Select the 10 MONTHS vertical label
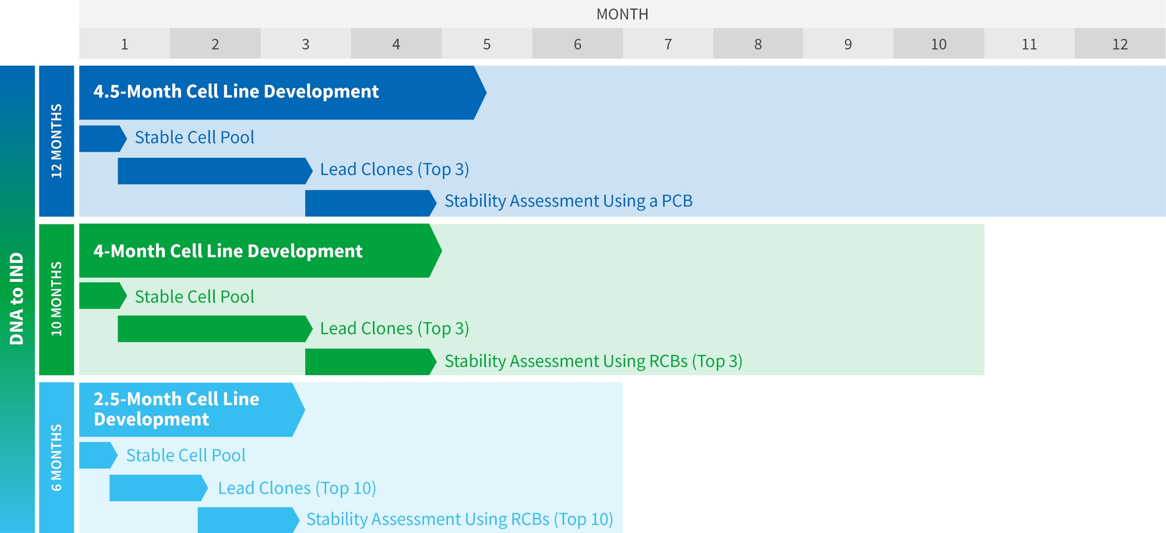 (x=56, y=299)
